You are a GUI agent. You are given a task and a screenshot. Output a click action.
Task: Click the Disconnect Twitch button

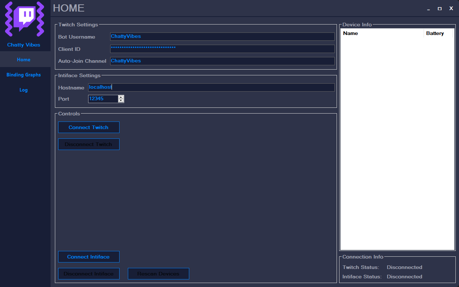[x=89, y=144]
